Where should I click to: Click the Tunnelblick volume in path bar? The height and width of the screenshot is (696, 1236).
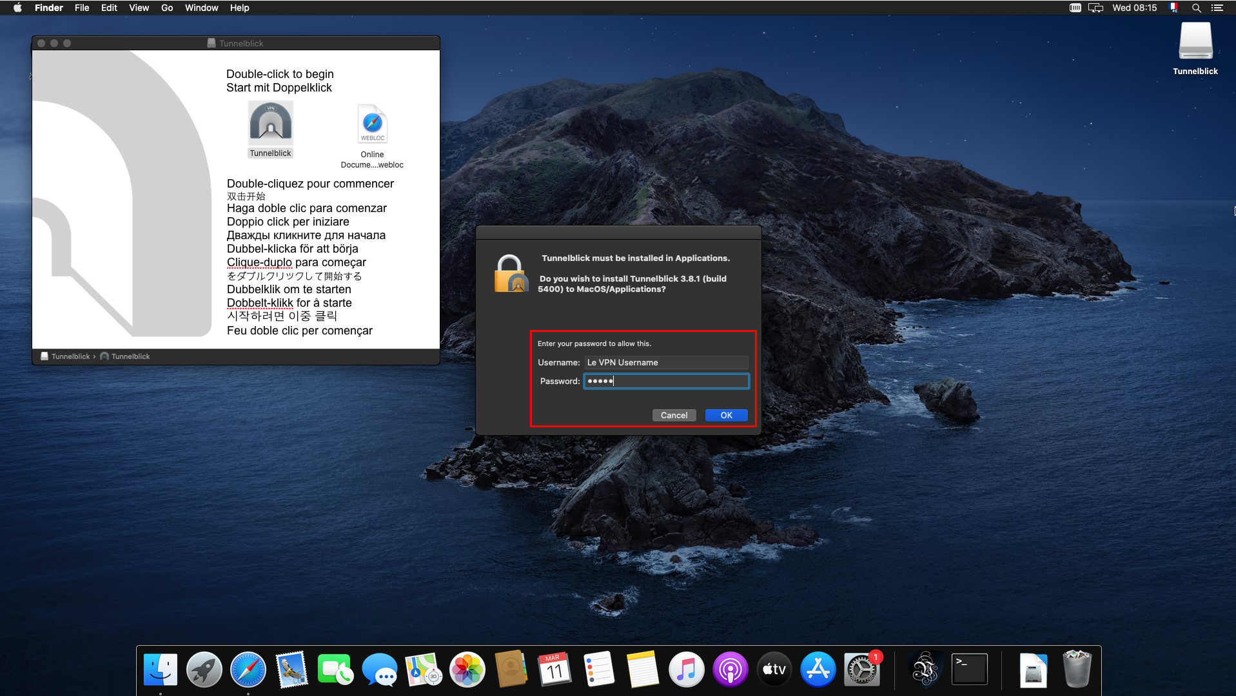pos(66,356)
